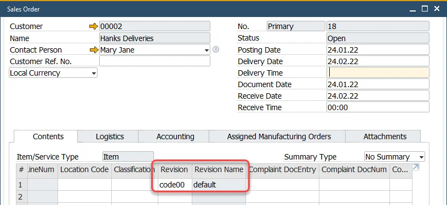The image size is (447, 205).
Task: Click row 1 Complaint DocEntry cell
Action: pos(283,185)
